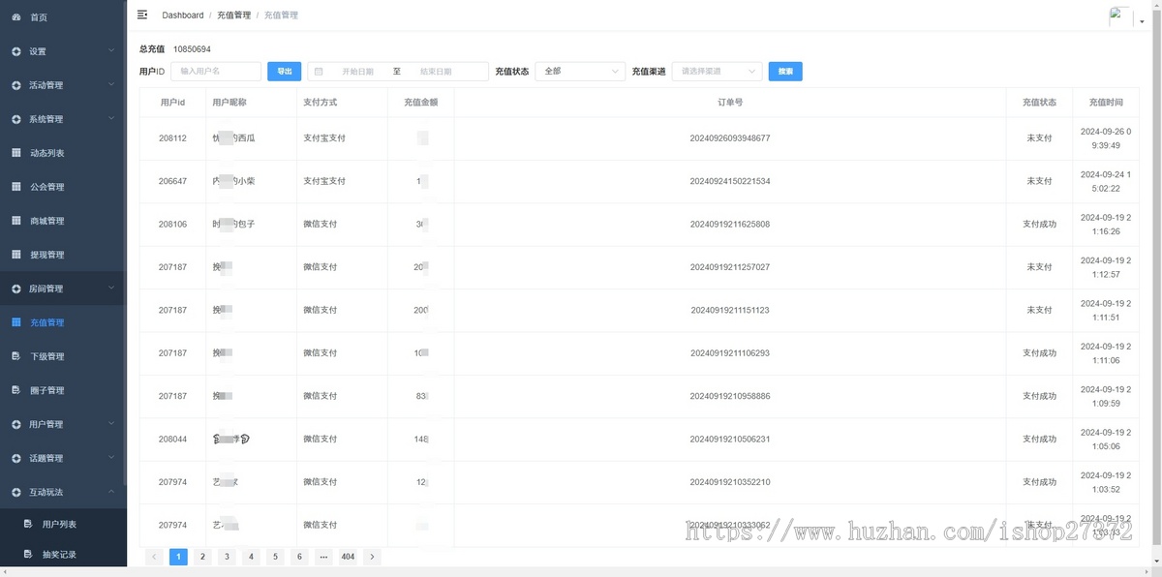Select page 1 in pagination
The height and width of the screenshot is (577, 1162).
pos(178,557)
